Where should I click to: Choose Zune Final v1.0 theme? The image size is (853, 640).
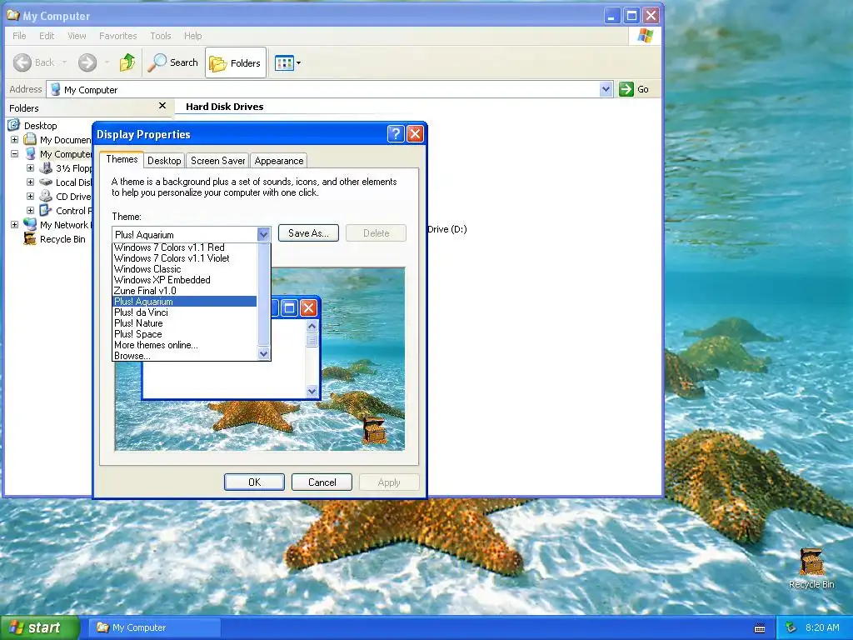tap(184, 291)
